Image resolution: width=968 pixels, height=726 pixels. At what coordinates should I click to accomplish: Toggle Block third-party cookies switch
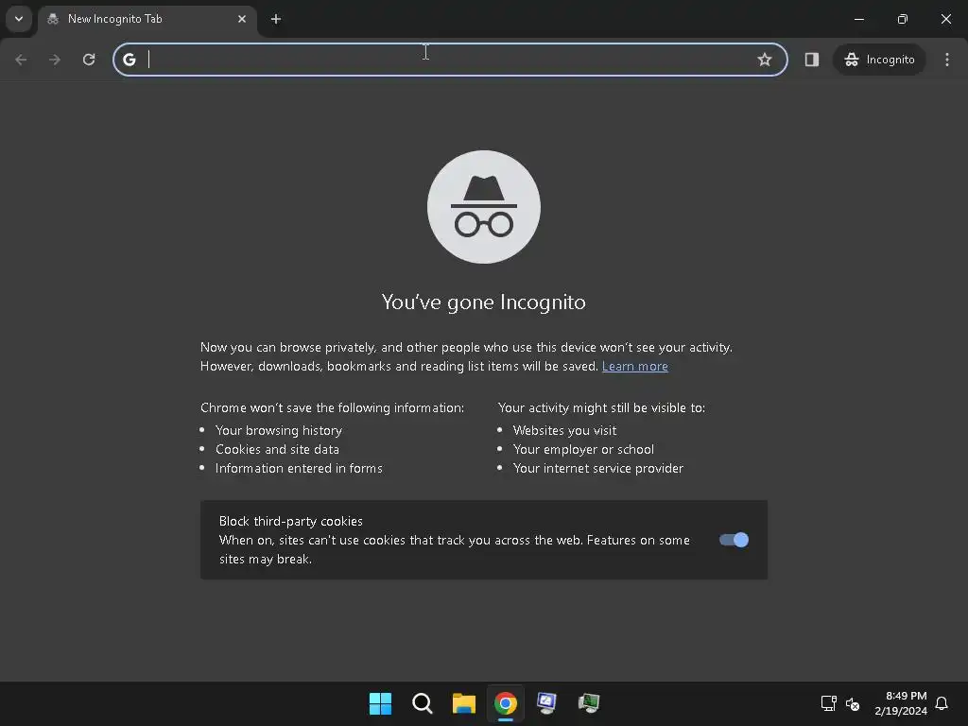(x=734, y=540)
